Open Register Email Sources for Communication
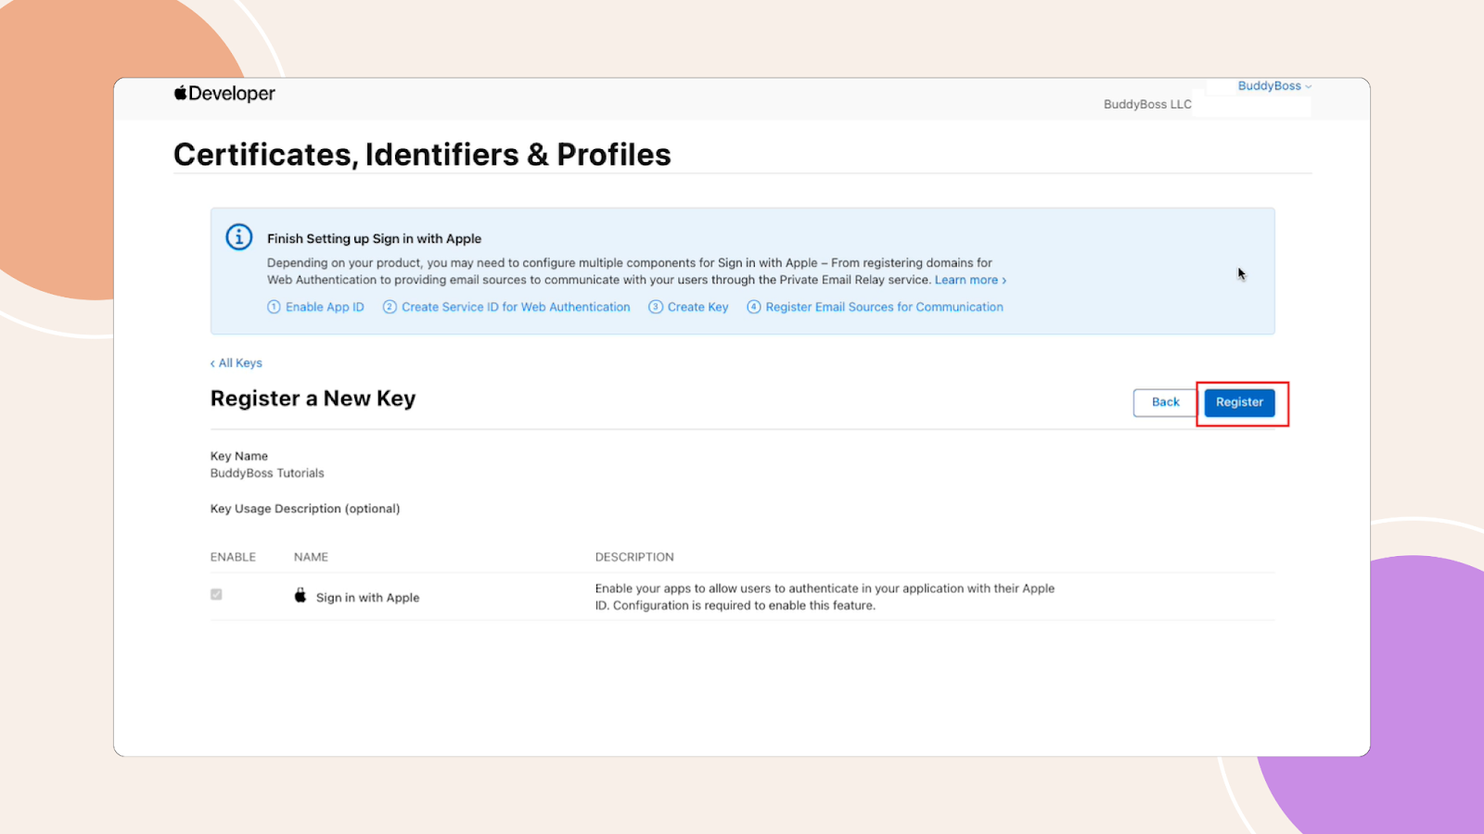The image size is (1484, 834). click(884, 307)
